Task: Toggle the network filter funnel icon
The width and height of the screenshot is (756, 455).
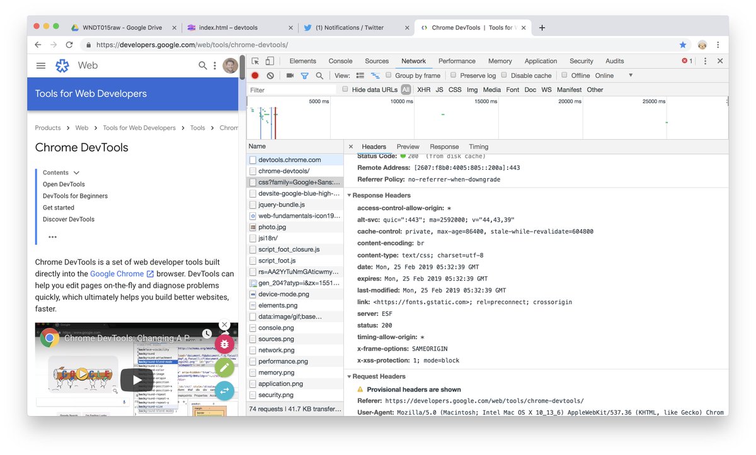Action: [304, 76]
